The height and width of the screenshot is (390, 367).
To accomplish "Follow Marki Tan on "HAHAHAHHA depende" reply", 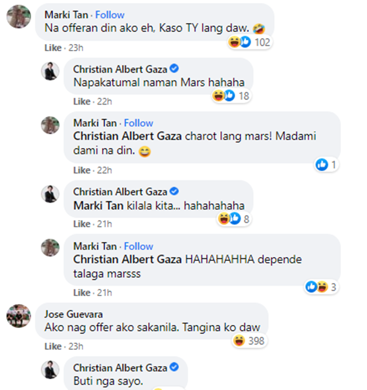I will tap(138, 246).
